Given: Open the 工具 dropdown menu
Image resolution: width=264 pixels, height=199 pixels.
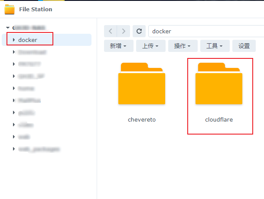Looking at the screenshot, I should [215, 46].
